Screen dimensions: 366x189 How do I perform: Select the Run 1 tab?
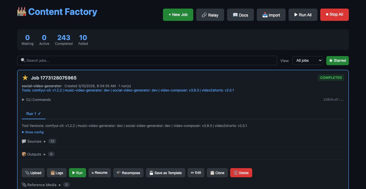point(33,114)
